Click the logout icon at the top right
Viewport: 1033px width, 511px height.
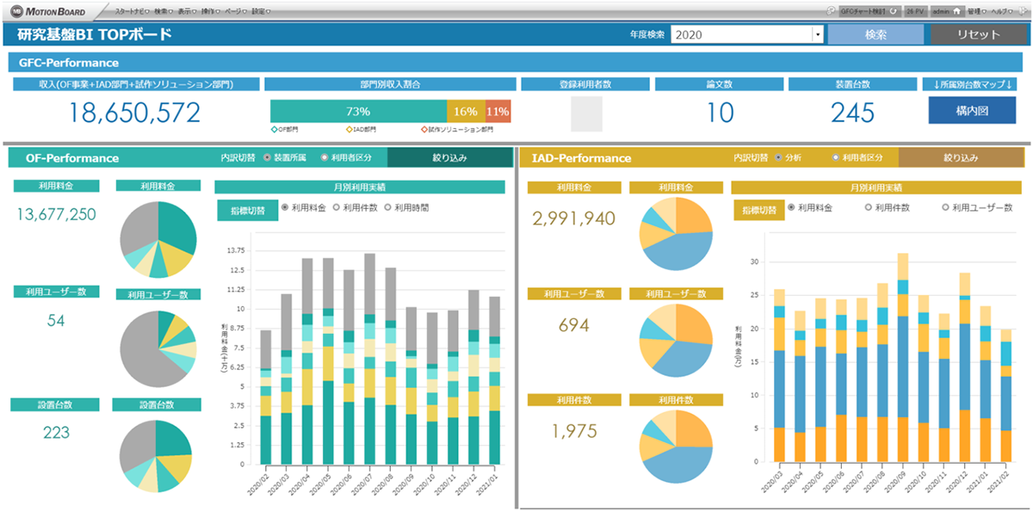1021,11
